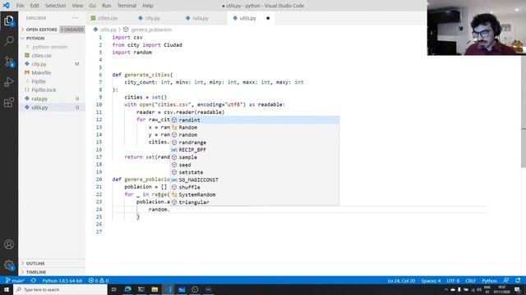This screenshot has width=526, height=295.
Task: Open the View menu
Action: [x=77, y=6]
